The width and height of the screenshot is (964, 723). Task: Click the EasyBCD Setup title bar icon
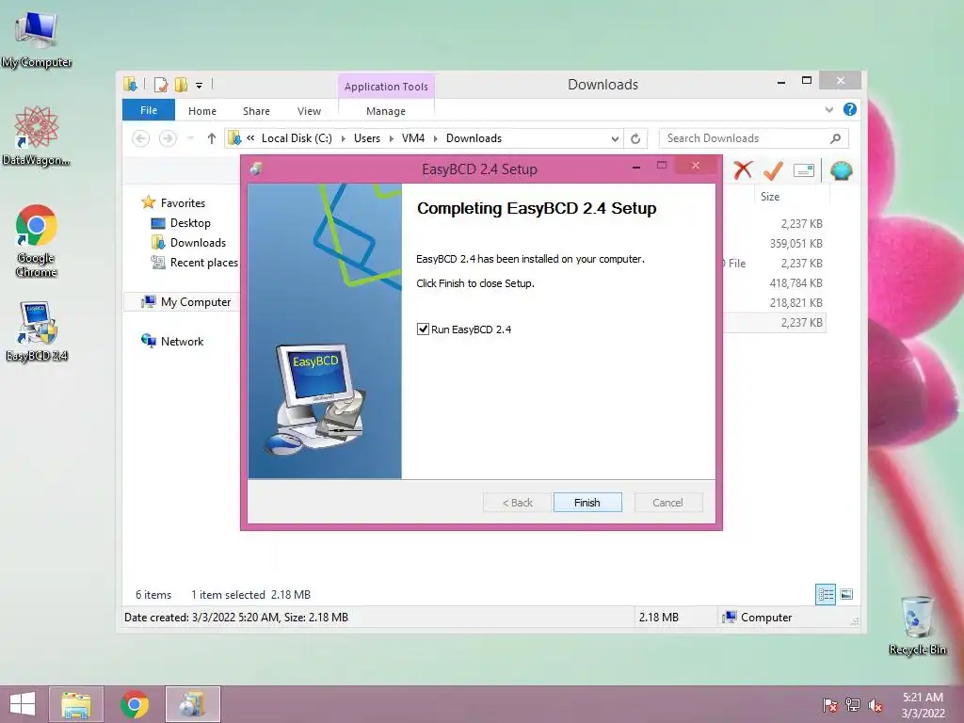point(256,168)
